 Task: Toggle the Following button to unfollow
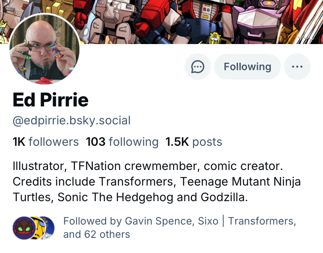coord(247,67)
